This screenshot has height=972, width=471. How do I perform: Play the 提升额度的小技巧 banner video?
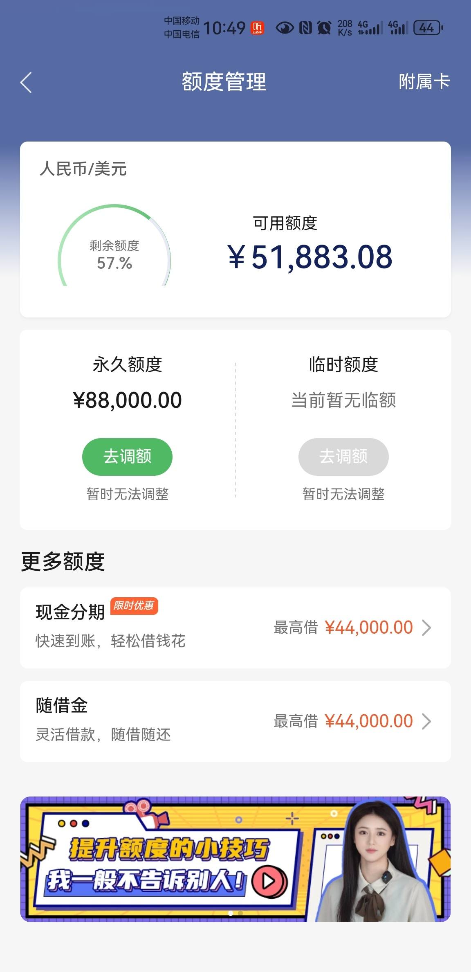pos(269,881)
